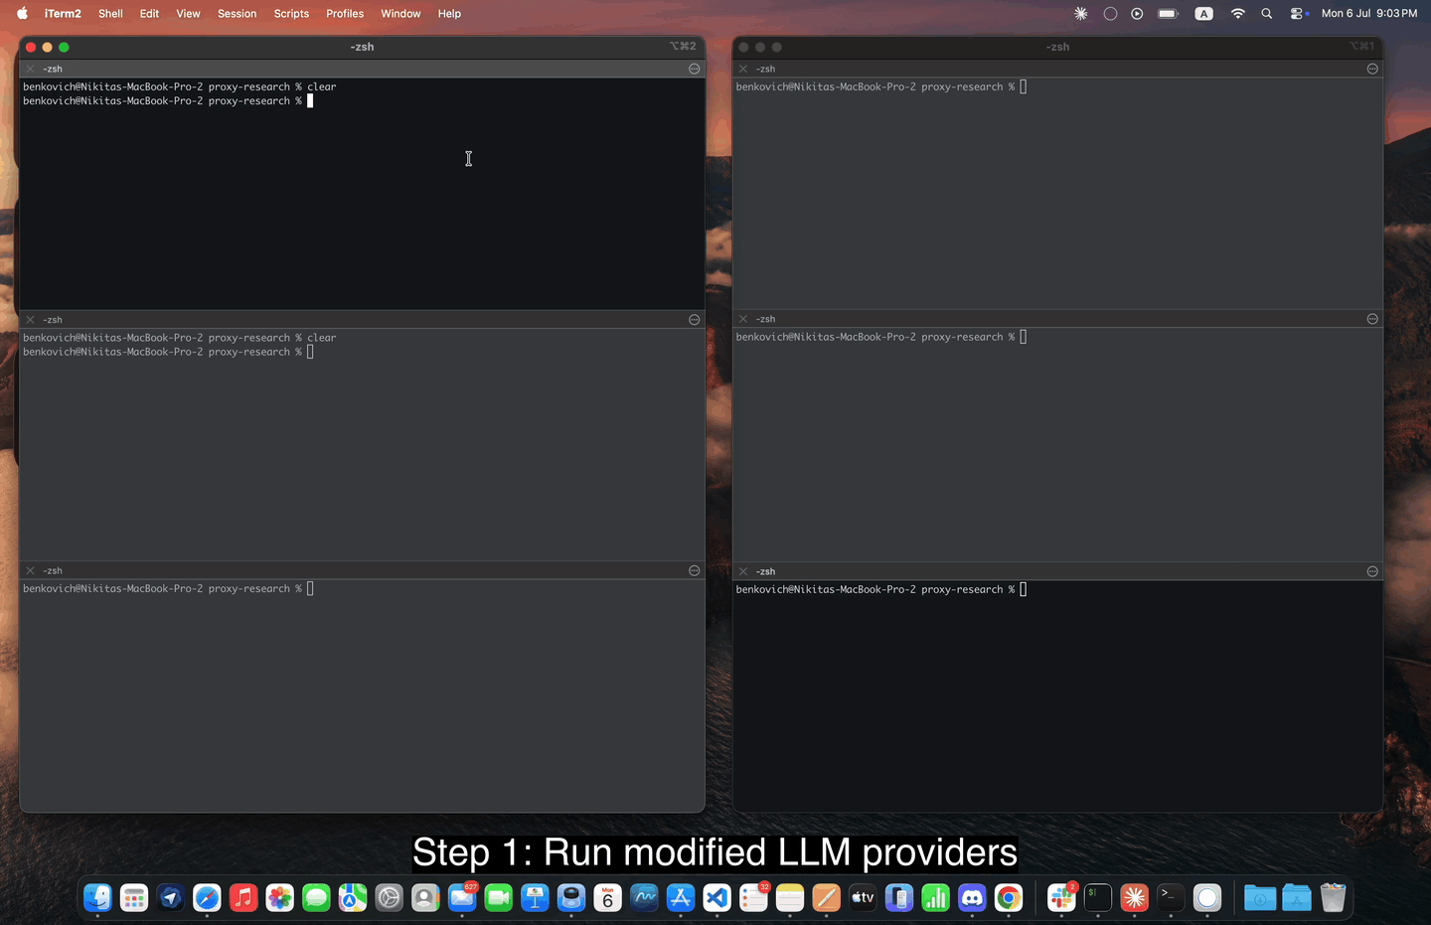Open the Downloads folder stack in the Dock

tap(1260, 898)
